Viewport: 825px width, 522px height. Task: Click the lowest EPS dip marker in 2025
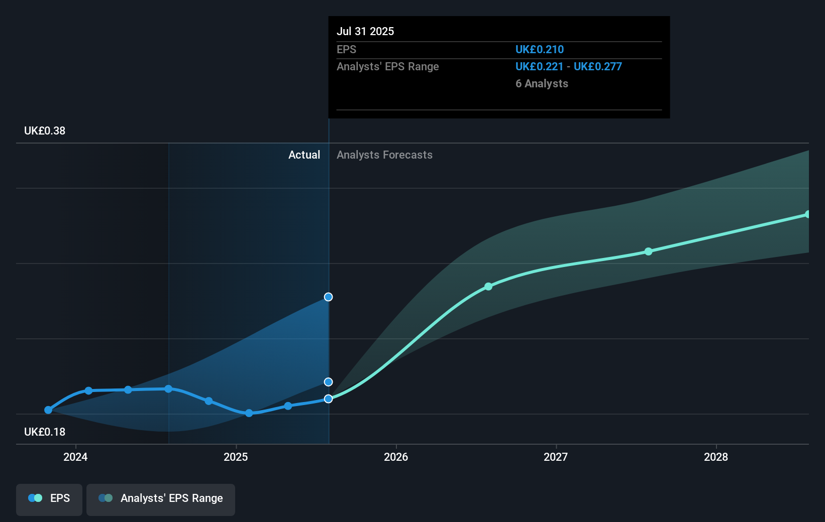tap(249, 414)
